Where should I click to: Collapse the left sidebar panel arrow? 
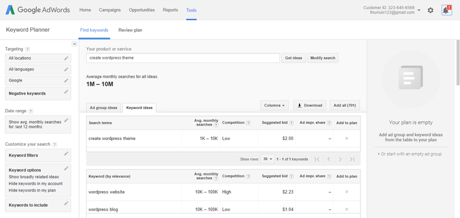tap(74, 44)
